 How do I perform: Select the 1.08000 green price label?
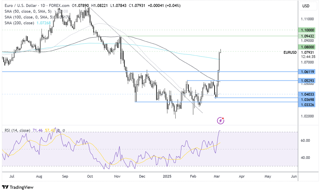pyautogui.click(x=307, y=47)
